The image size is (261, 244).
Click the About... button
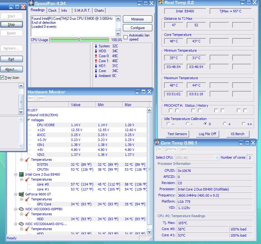(x=11, y=69)
